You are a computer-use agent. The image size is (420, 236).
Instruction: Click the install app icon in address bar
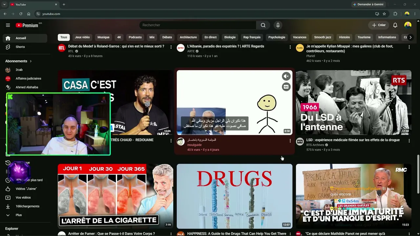pos(377,14)
